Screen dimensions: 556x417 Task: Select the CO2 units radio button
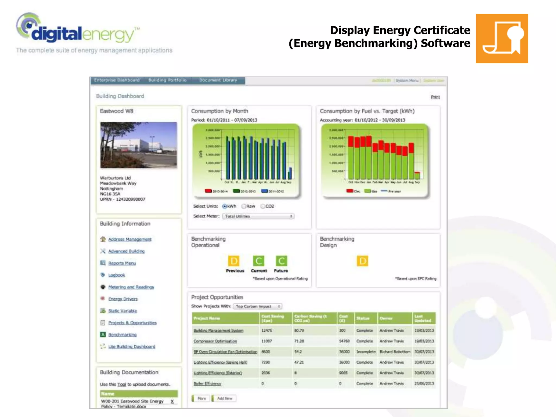[263, 206]
